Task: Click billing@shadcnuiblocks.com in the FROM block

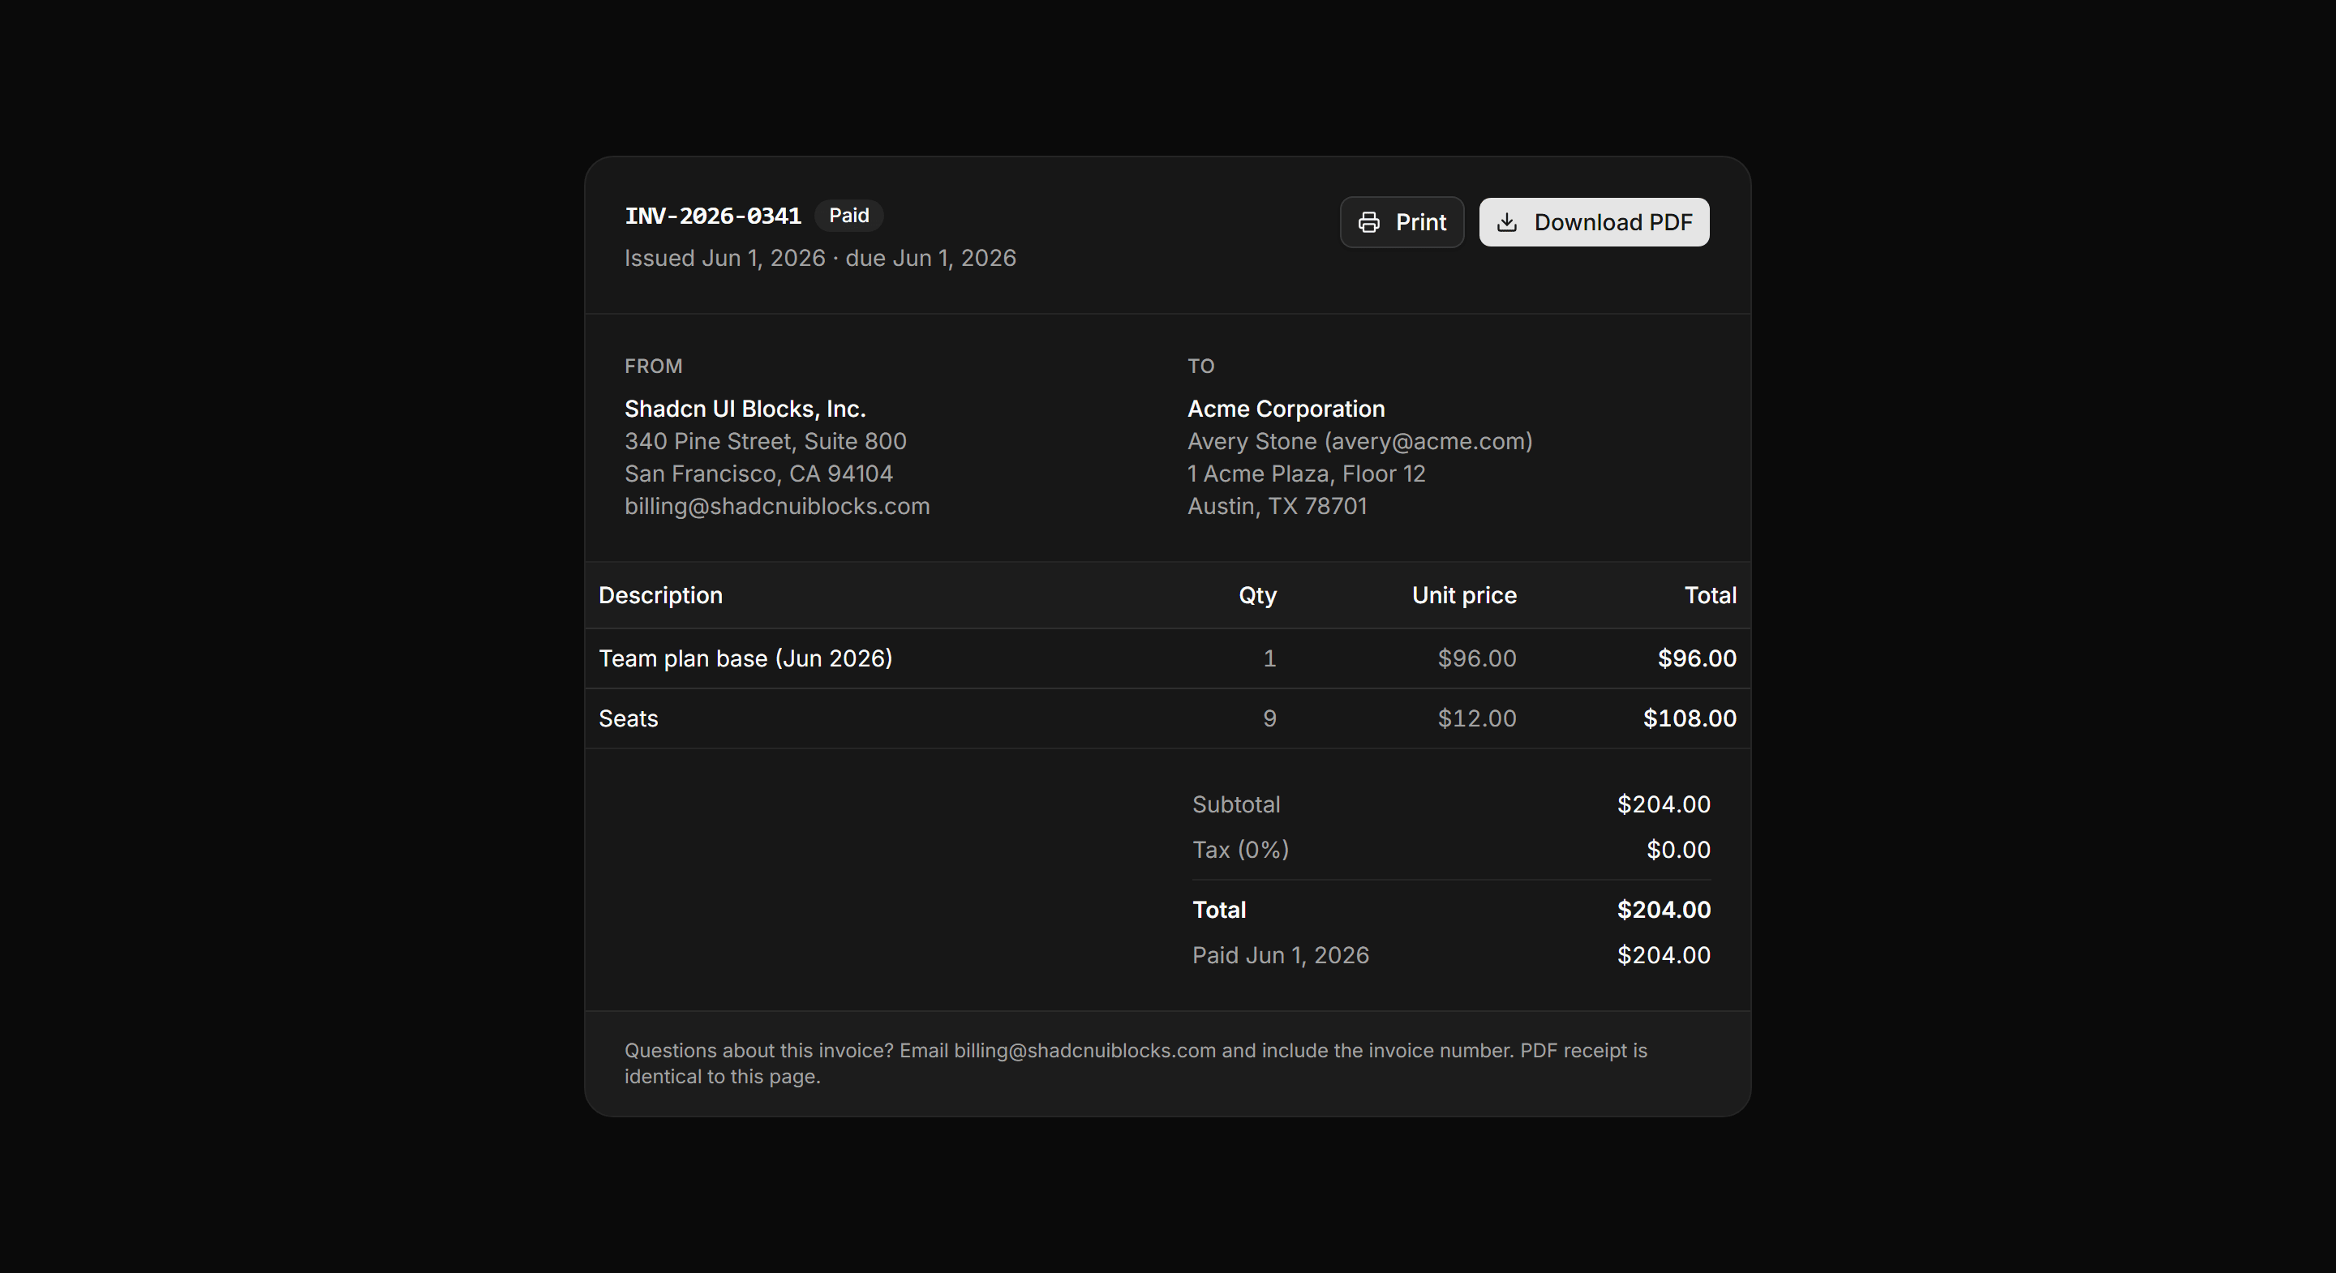Action: [x=777, y=506]
